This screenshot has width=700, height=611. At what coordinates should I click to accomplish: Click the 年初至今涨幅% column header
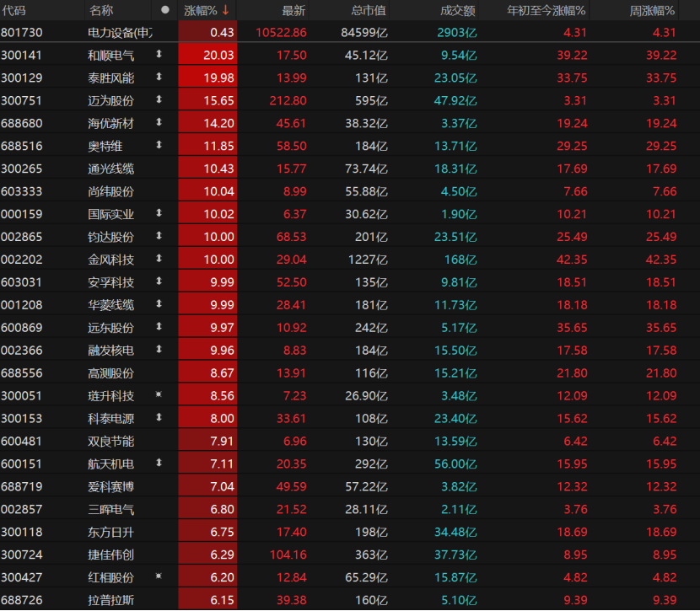pyautogui.click(x=546, y=10)
